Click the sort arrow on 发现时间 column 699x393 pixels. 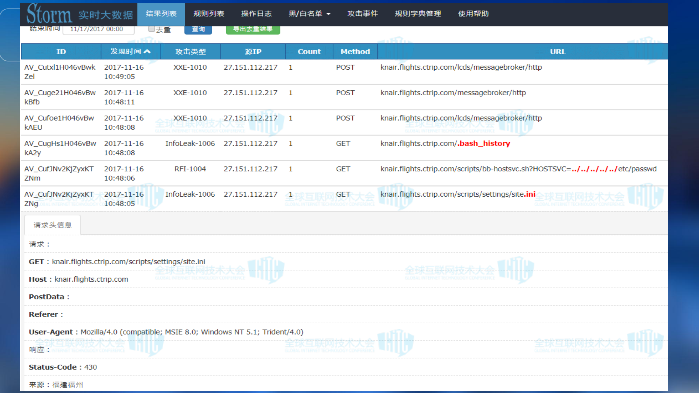(x=148, y=51)
